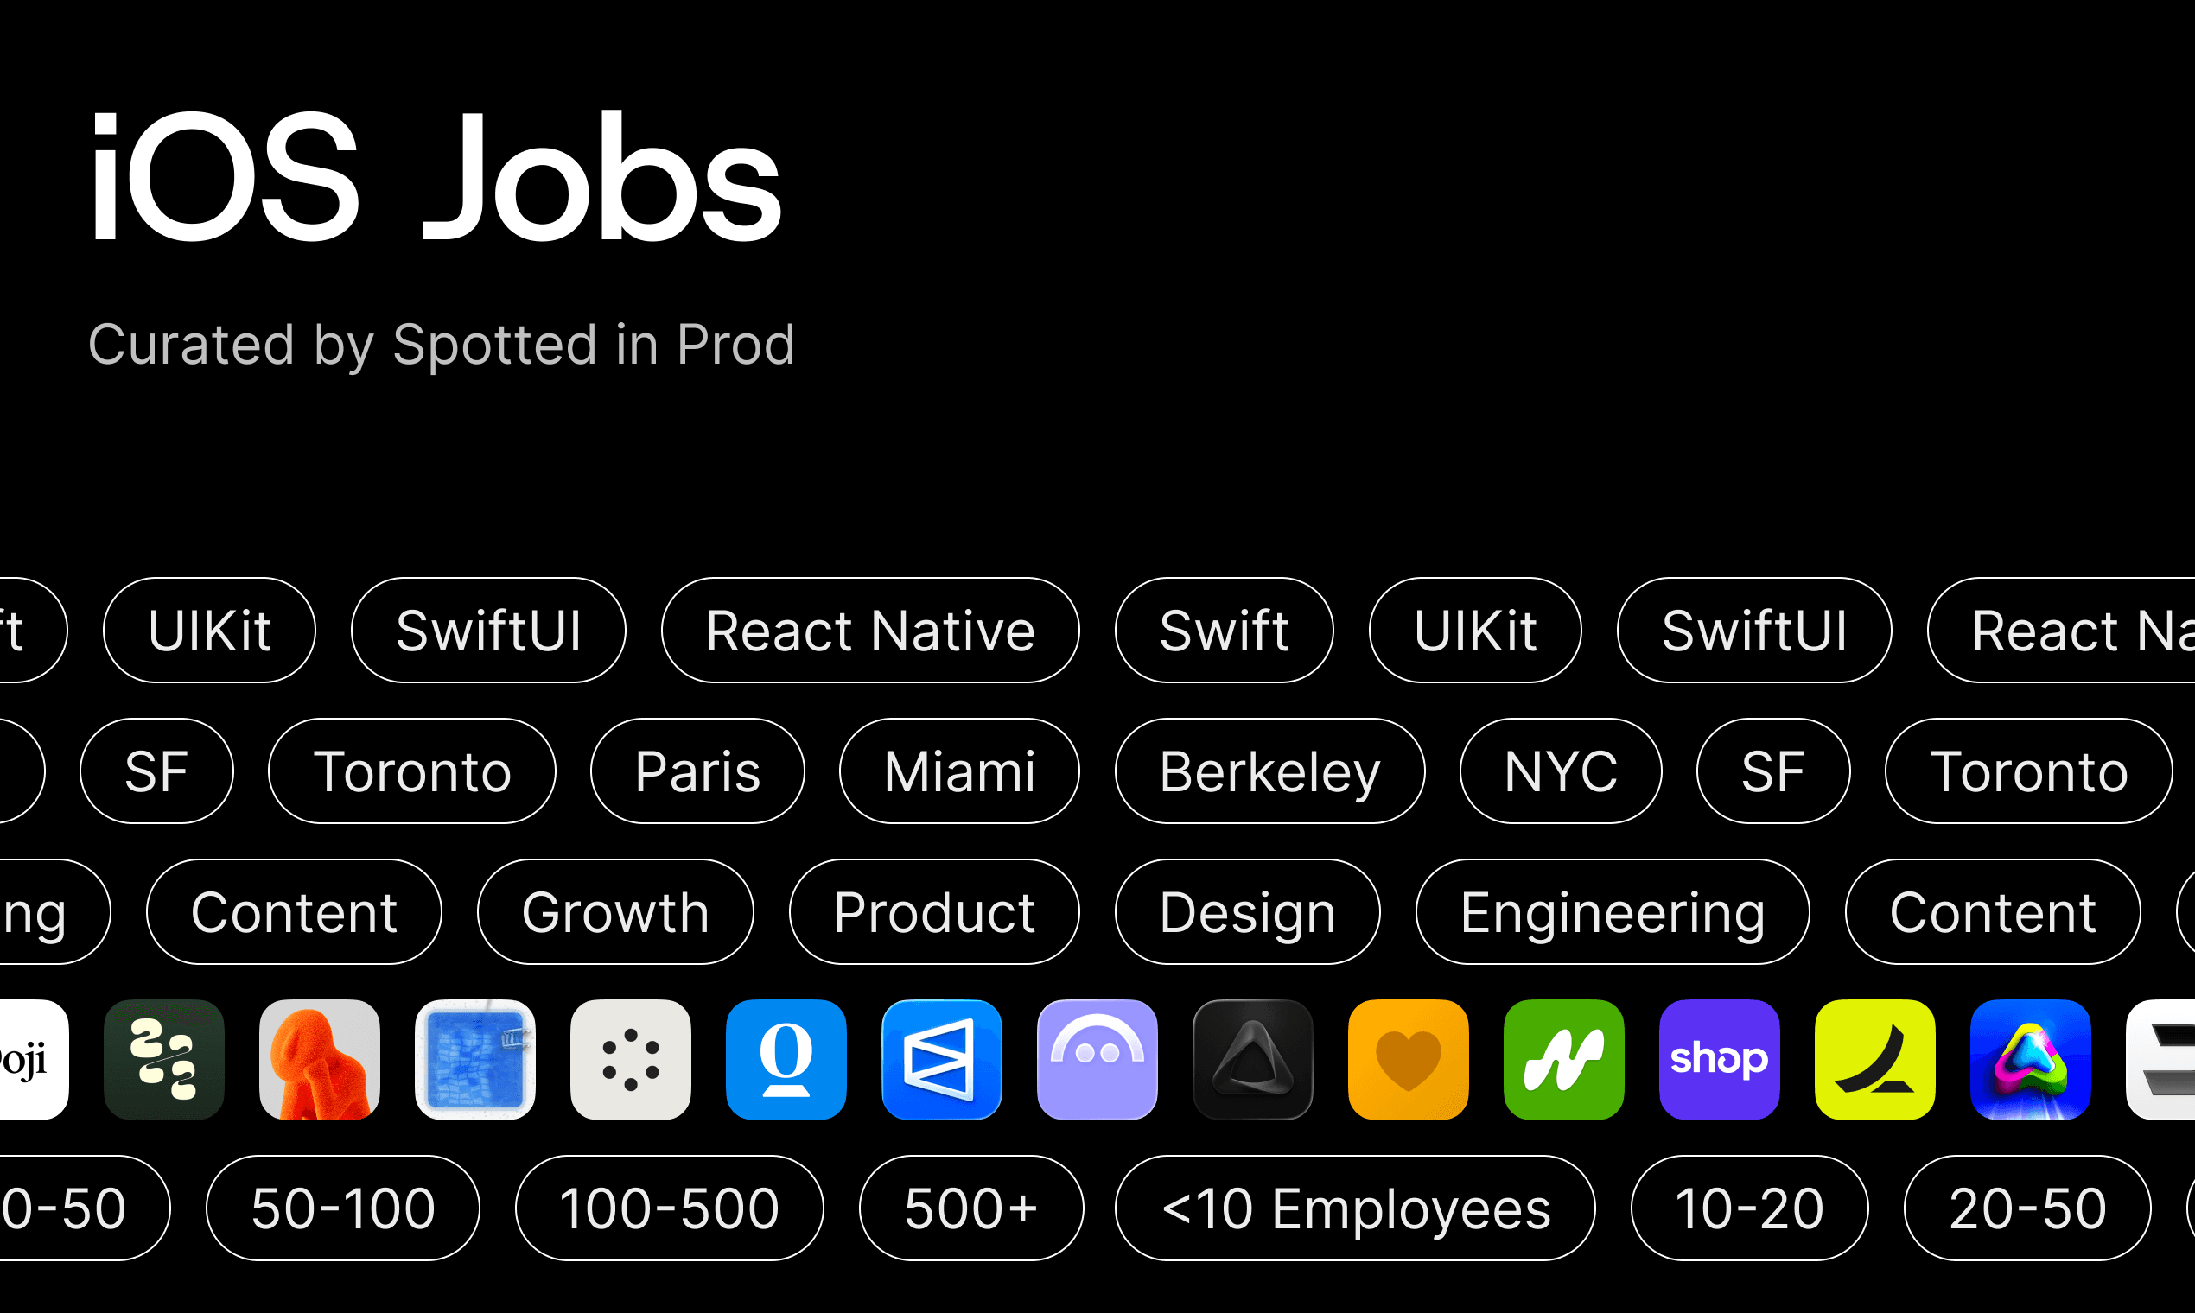The height and width of the screenshot is (1313, 2195).
Task: Select the orange heart app icon
Action: pos(1408,1059)
